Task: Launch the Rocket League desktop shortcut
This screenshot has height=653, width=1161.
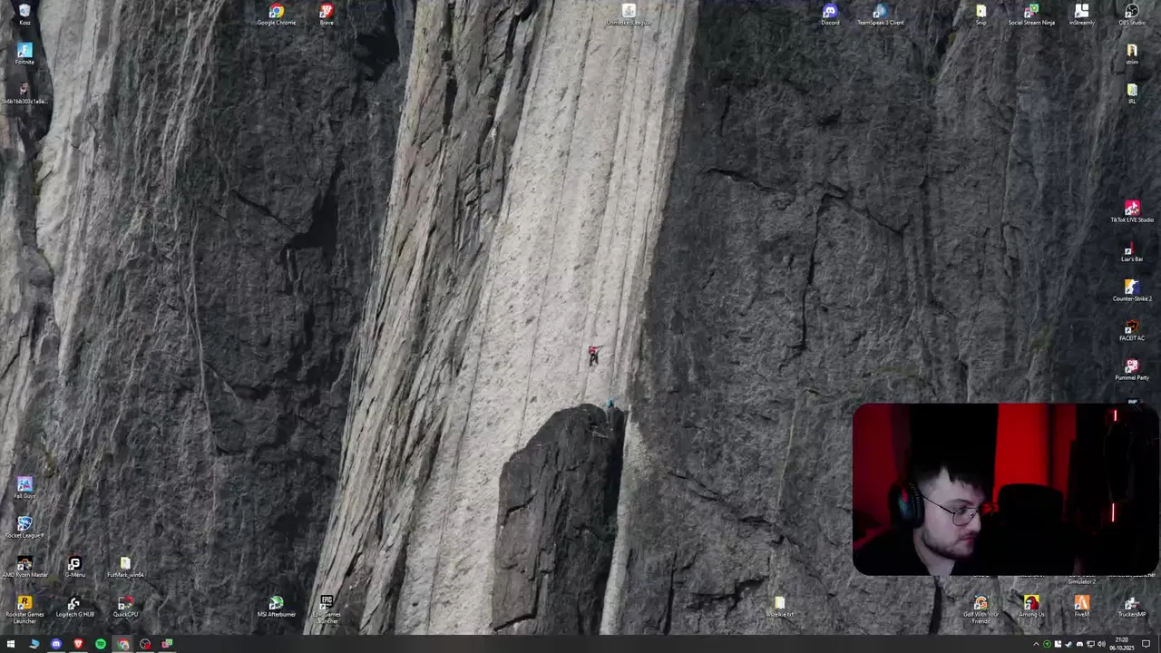Action: coord(24,528)
